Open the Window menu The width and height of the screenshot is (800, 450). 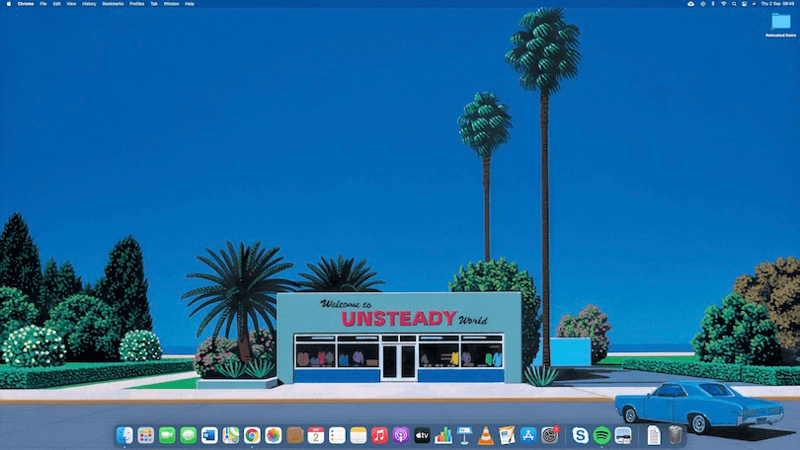pyautogui.click(x=172, y=4)
